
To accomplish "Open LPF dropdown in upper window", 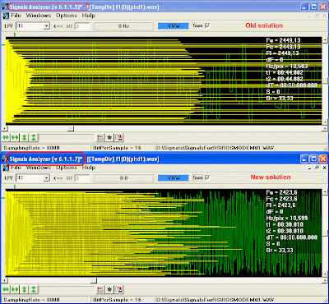I will pos(47,26).
